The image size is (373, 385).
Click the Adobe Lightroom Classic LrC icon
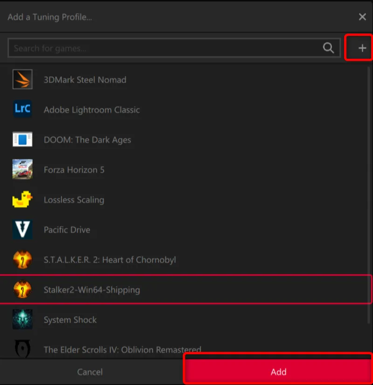(22, 109)
